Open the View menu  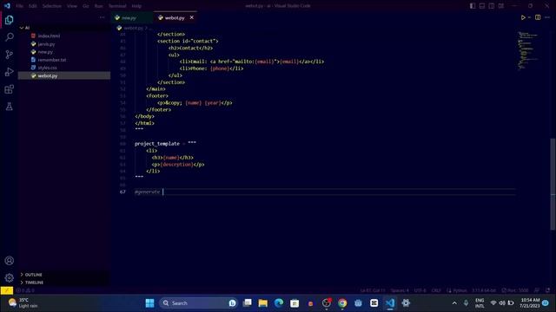tap(72, 6)
